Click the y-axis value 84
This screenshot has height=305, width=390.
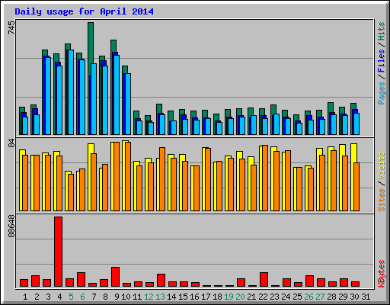pos(11,143)
